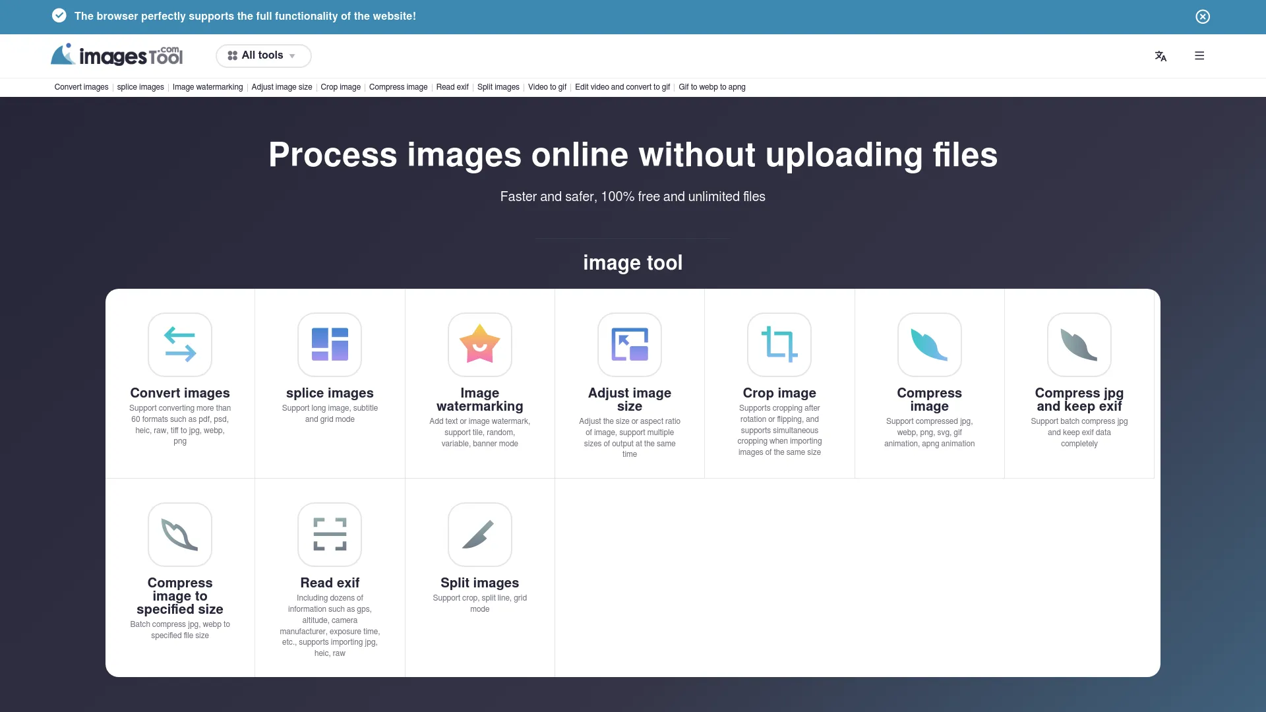The height and width of the screenshot is (712, 1266).
Task: Open Compress image to specified size icon
Action: [180, 535]
